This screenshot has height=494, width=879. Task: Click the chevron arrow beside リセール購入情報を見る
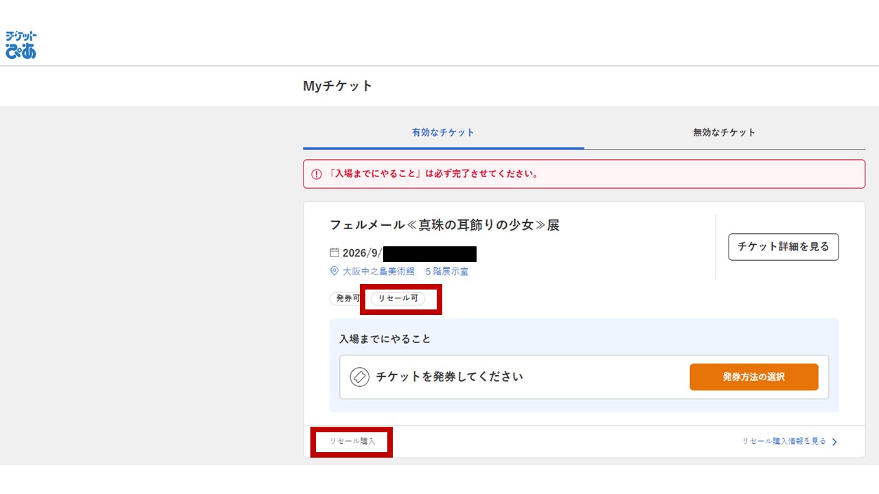[834, 442]
